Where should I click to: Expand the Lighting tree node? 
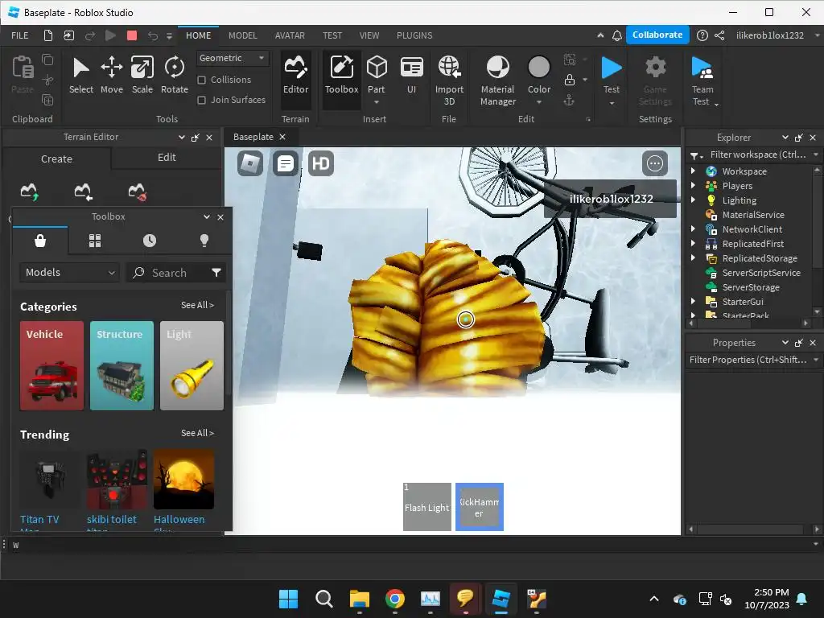click(x=693, y=200)
